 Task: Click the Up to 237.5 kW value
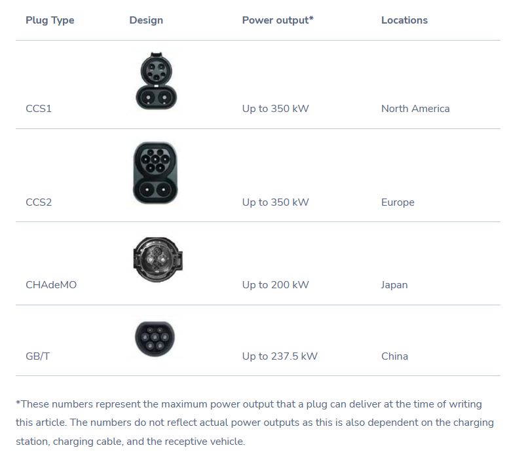click(x=280, y=356)
